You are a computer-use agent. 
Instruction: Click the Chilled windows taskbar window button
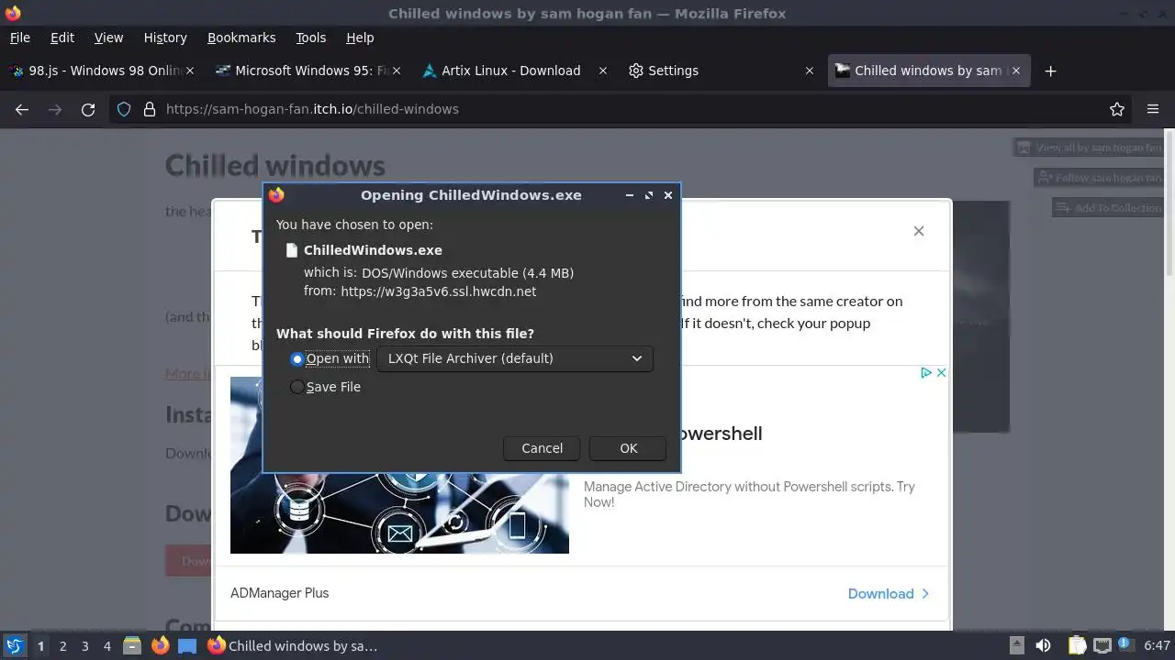(294, 645)
